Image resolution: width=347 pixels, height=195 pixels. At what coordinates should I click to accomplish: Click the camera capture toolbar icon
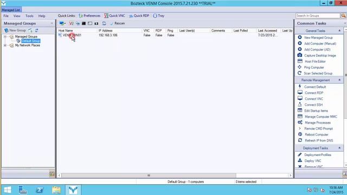tap(97, 23)
